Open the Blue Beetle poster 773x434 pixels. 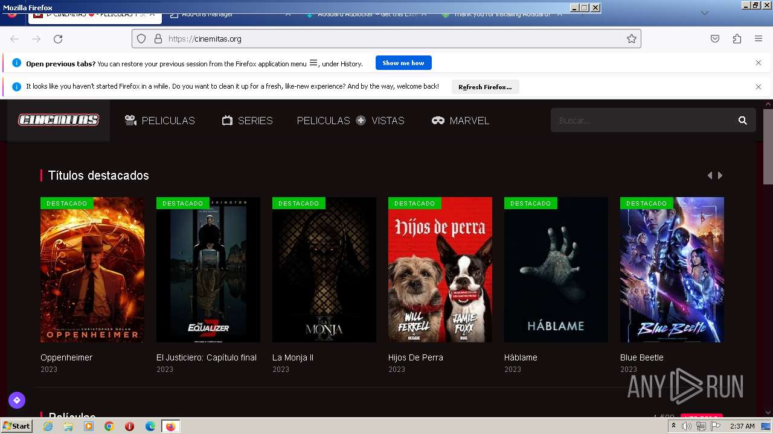pyautogui.click(x=672, y=269)
